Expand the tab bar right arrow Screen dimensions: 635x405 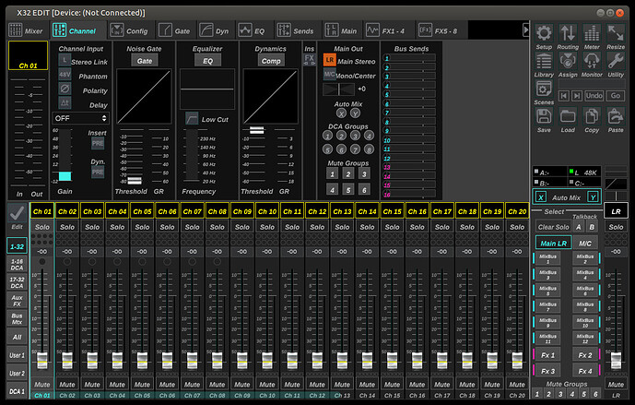[x=525, y=30]
